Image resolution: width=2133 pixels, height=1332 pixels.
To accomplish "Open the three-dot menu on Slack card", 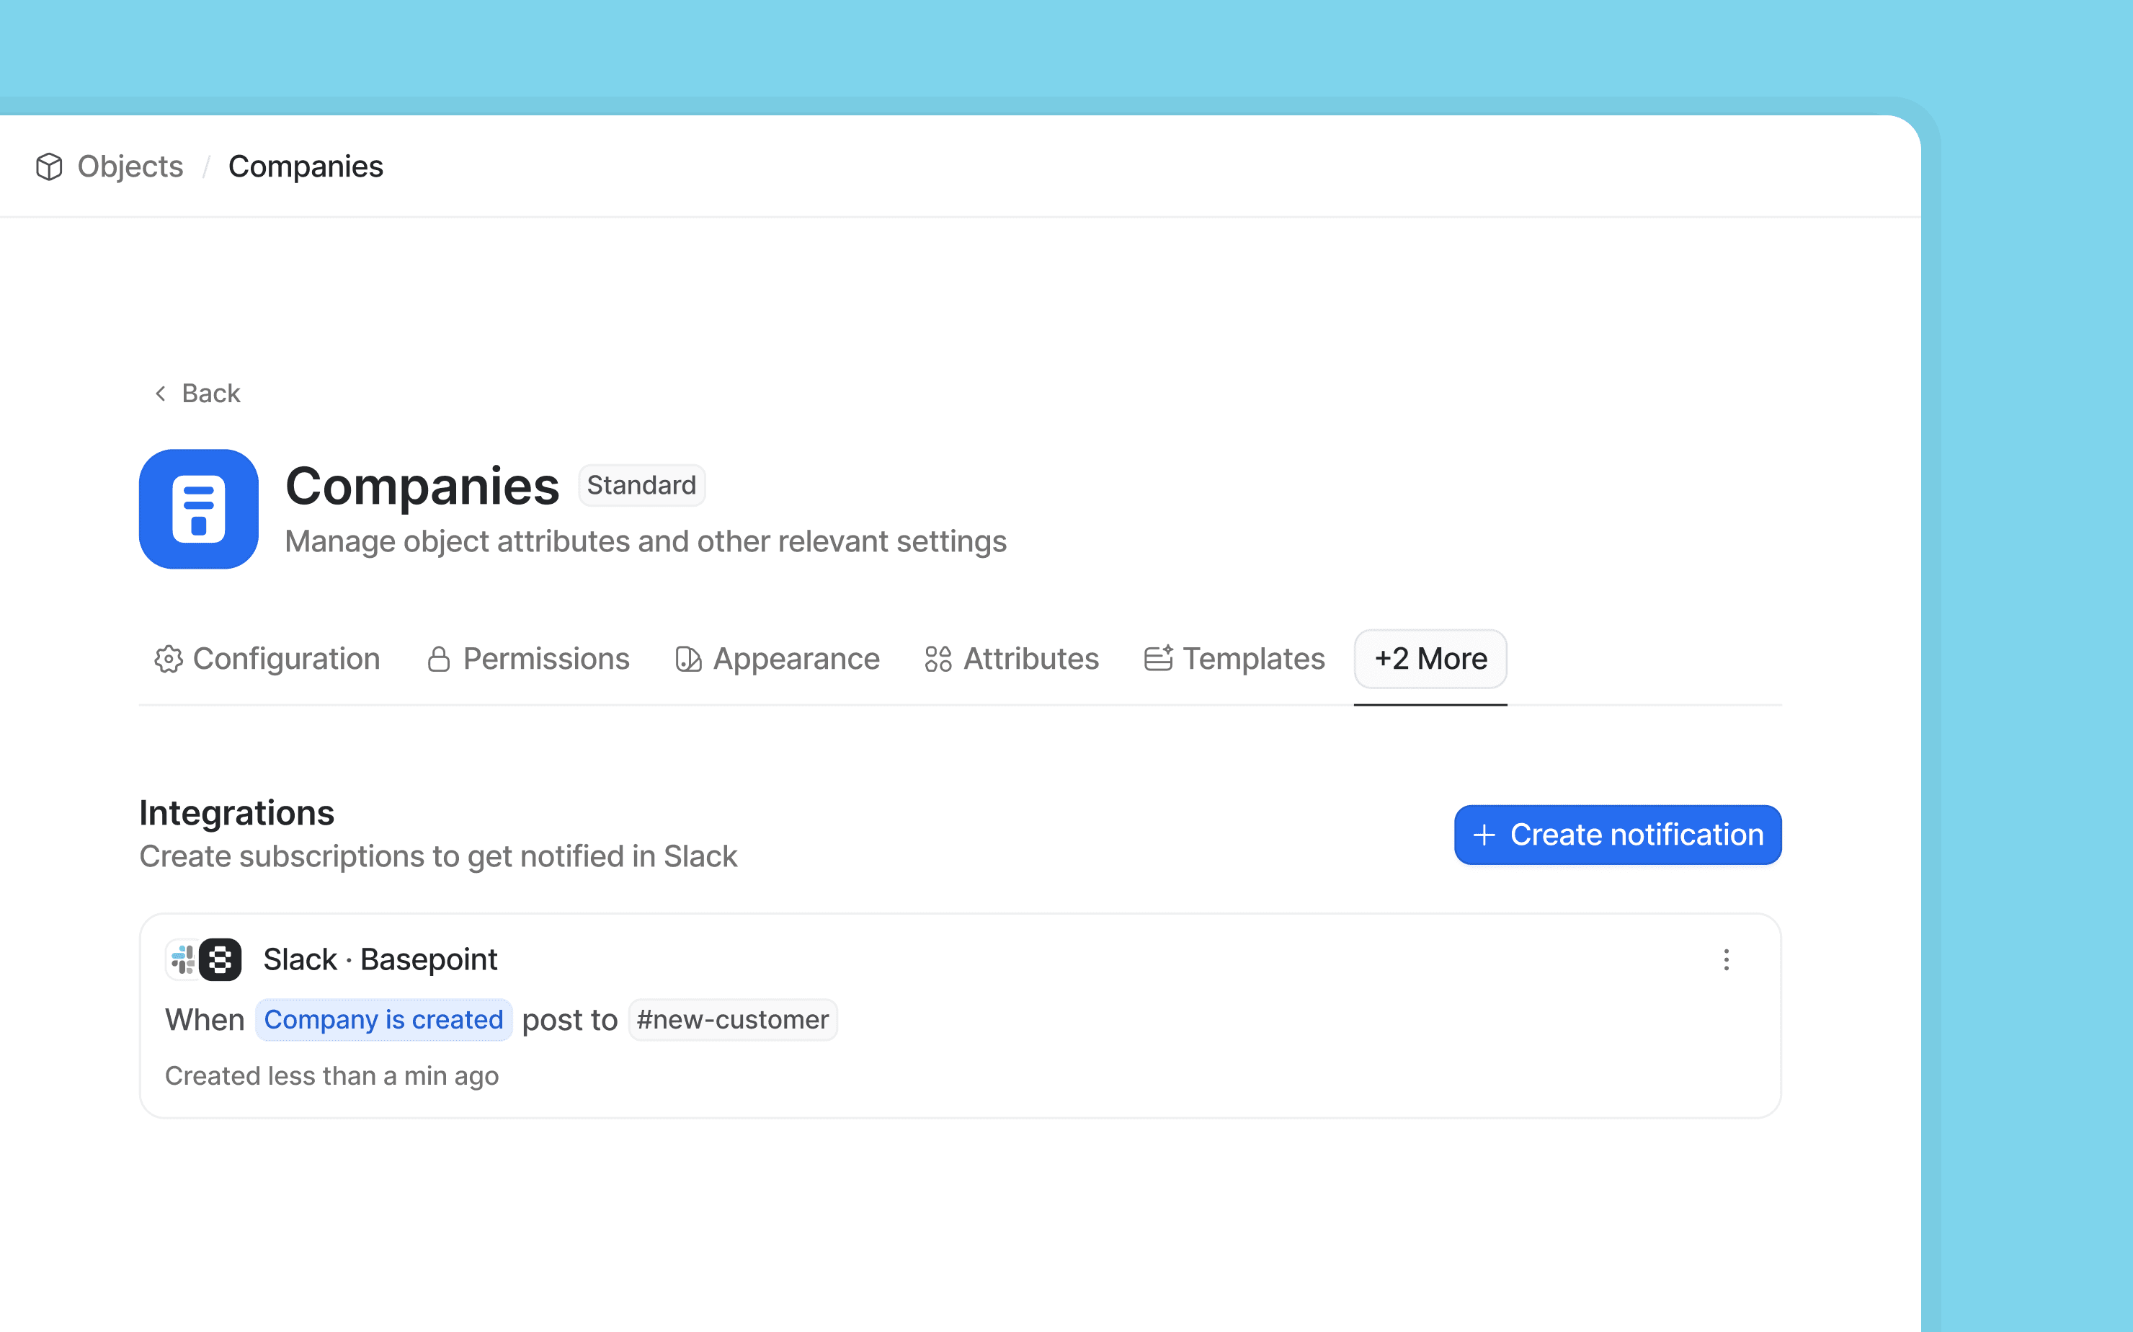I will click(x=1726, y=959).
